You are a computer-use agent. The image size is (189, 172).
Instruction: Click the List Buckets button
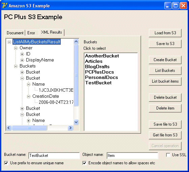165,71
